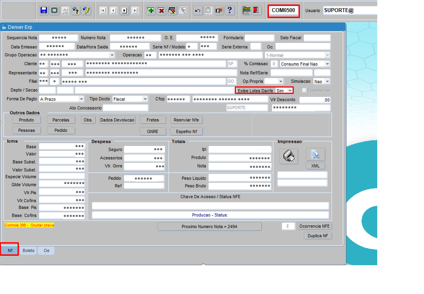
Task: Save the record using the diskette icon
Action: coord(44,10)
